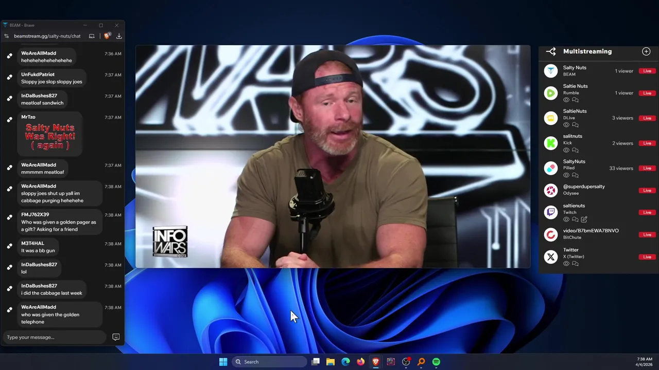Open the Rumble platform logo for Saltie Nuts

(x=551, y=93)
